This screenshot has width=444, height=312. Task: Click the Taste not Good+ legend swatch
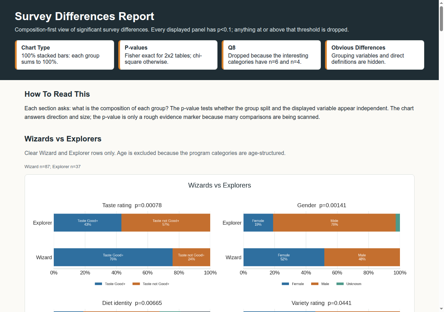(x=136, y=284)
